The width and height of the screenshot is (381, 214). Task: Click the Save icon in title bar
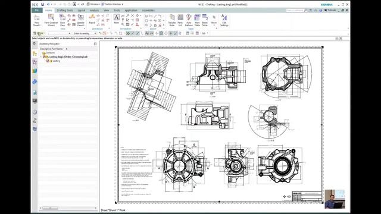pos(42,4)
